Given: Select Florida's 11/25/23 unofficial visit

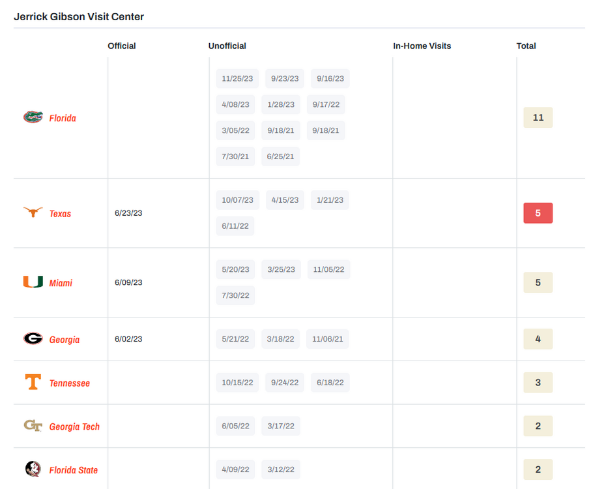Looking at the screenshot, I should pos(237,78).
